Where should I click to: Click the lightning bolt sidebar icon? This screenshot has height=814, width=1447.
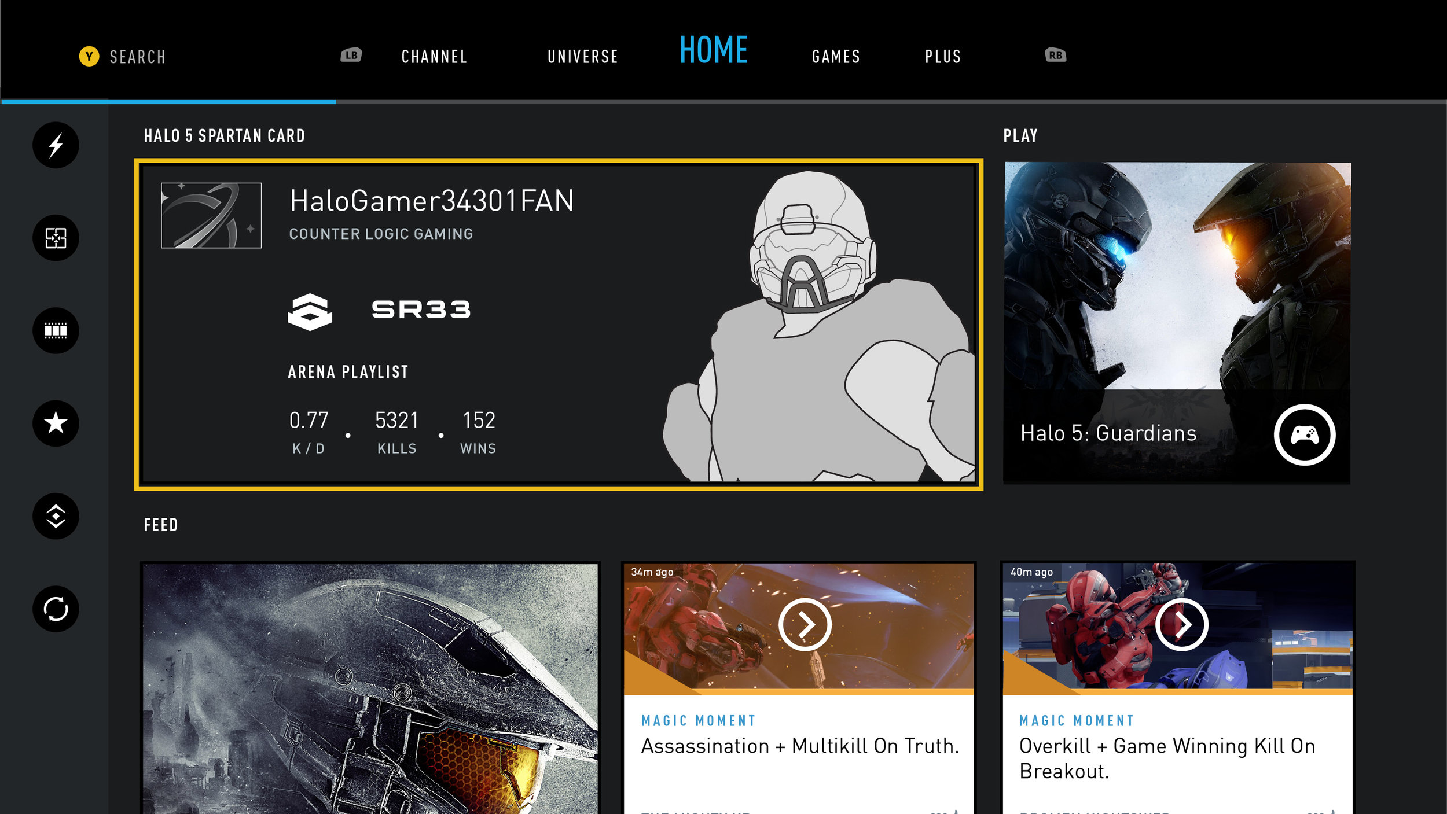coord(56,145)
